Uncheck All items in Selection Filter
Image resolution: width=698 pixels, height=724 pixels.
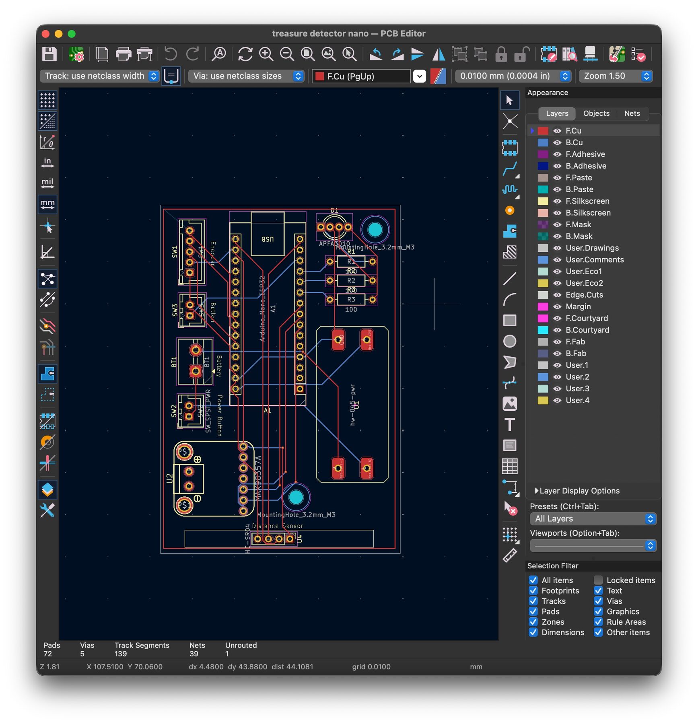[533, 580]
